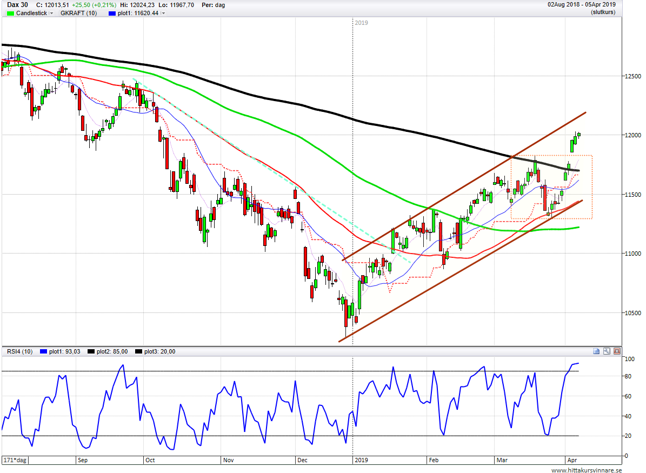646x473 pixels.
Task: Click the date range 02Aug 2018 - 05Apr 2019
Action: pyautogui.click(x=581, y=4)
